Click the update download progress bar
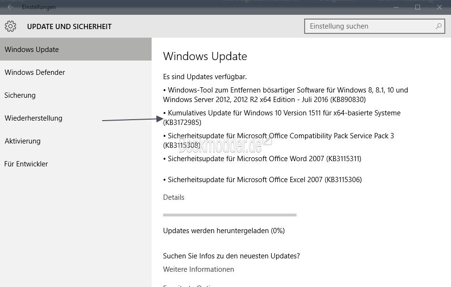 pyautogui.click(x=229, y=215)
